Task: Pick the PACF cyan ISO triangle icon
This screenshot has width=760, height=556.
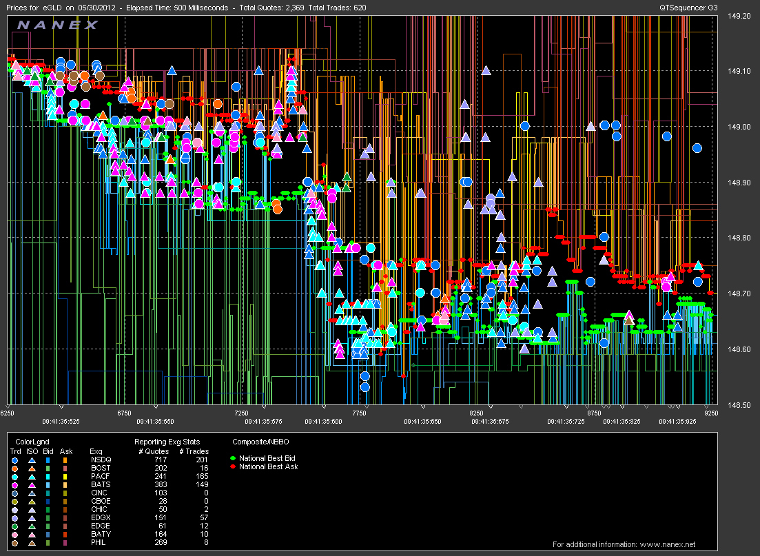Action: coord(32,477)
